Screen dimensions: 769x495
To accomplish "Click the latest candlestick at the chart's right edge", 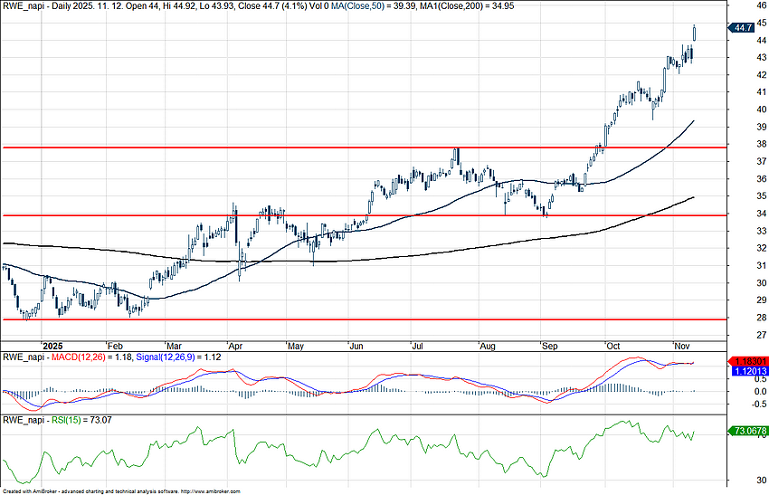I will [695, 33].
